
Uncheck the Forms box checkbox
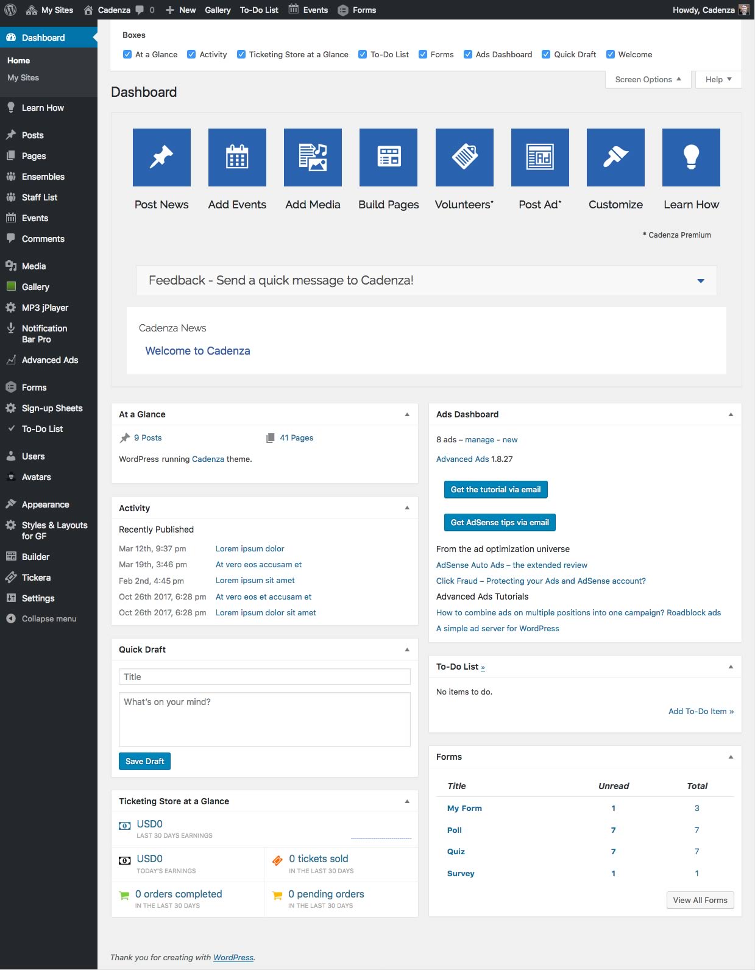pyautogui.click(x=423, y=54)
